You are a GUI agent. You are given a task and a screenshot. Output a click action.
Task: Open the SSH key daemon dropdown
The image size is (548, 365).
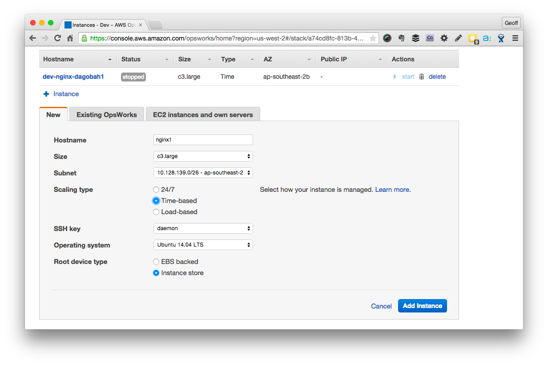203,228
